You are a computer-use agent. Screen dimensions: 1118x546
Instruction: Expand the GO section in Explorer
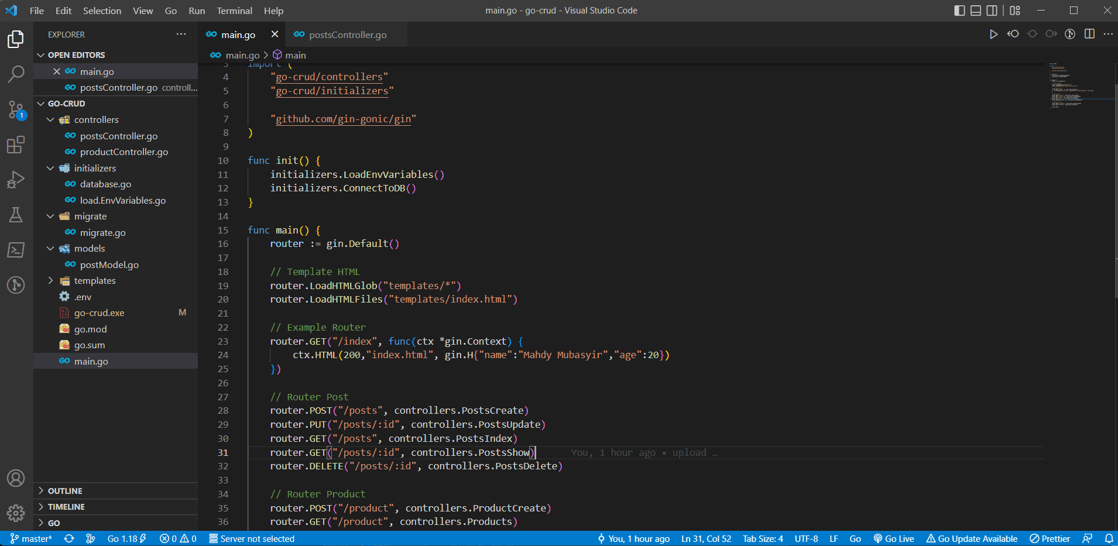tap(116, 523)
